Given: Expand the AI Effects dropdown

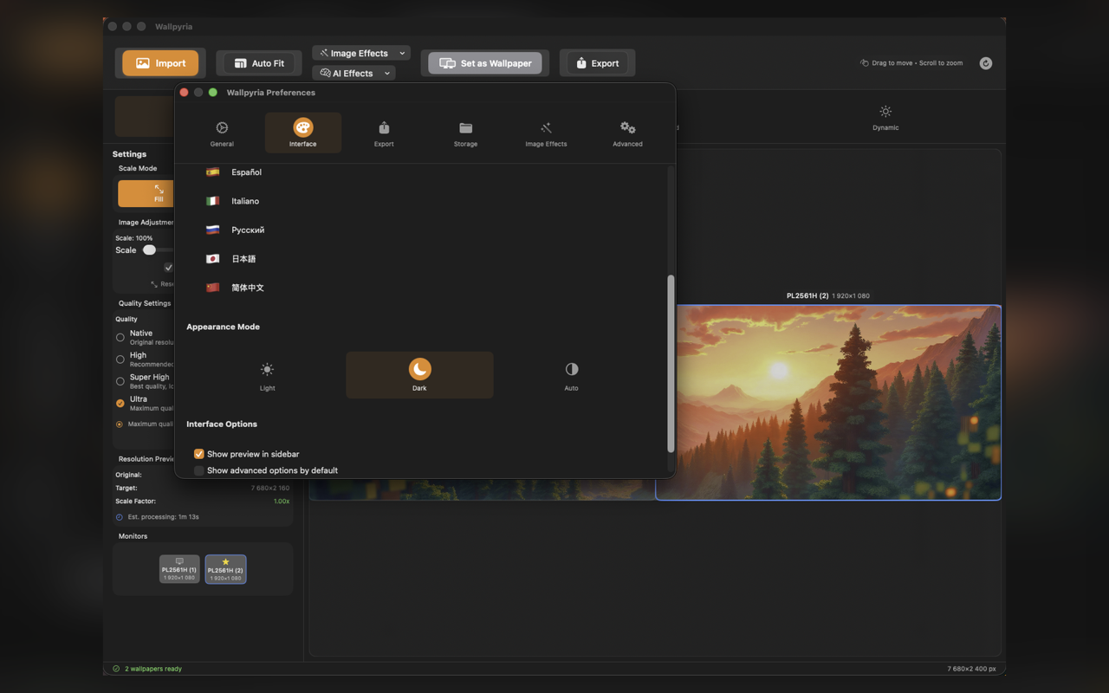Looking at the screenshot, I should coord(353,73).
